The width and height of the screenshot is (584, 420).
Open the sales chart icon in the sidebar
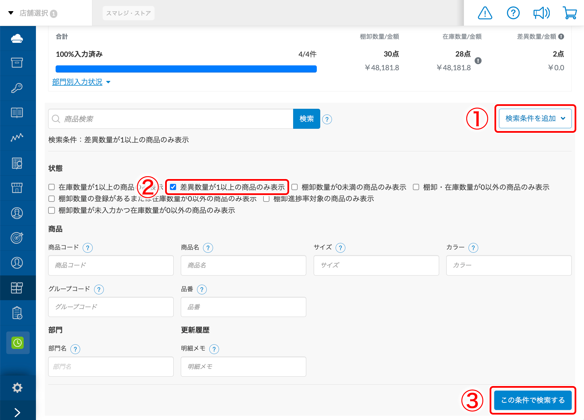point(17,138)
